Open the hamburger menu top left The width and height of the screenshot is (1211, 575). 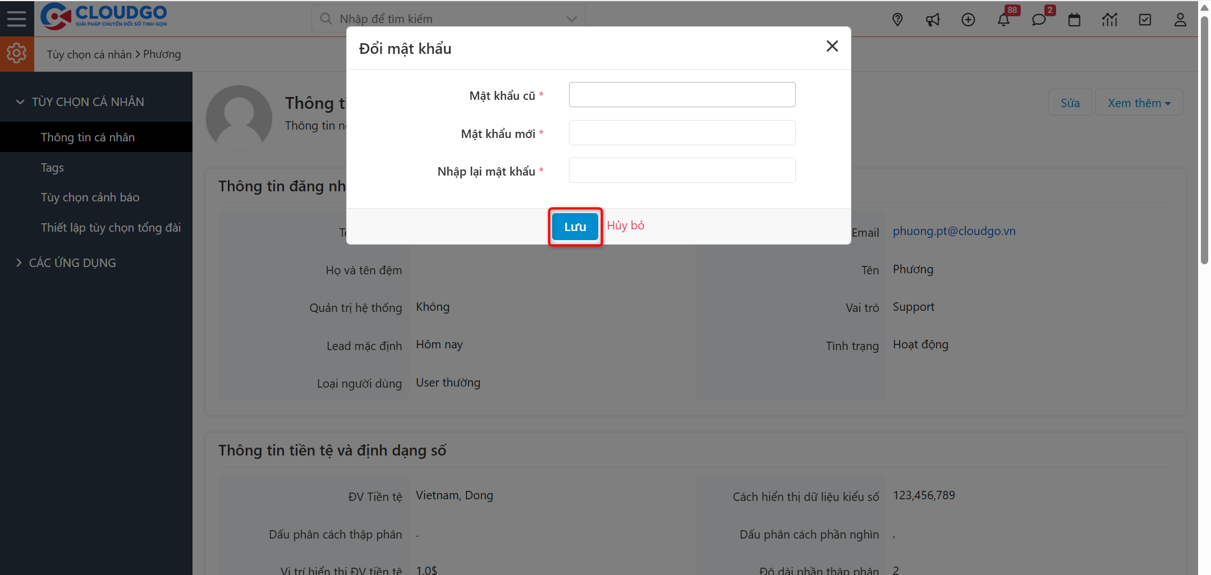click(x=16, y=18)
